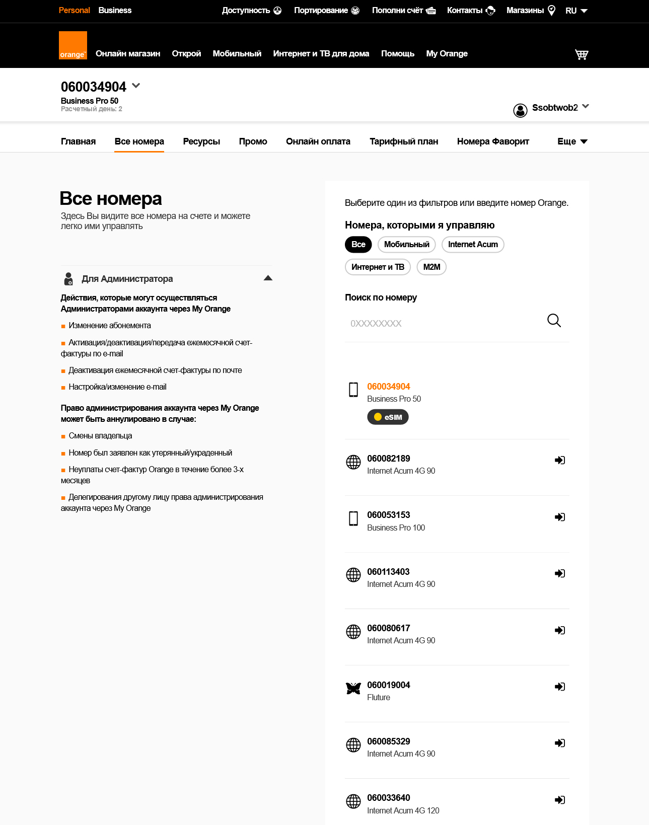Click the search magnifier icon
The width and height of the screenshot is (649, 825).
554,321
